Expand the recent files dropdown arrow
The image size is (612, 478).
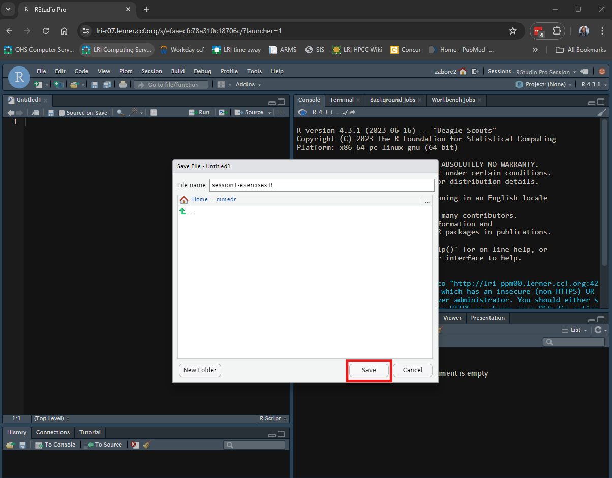pyautogui.click(x=83, y=85)
